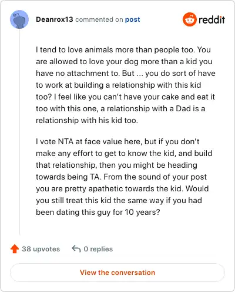The image size is (235, 292).
Task: Click the Reddit Snoo logo icon
Action: [189, 19]
